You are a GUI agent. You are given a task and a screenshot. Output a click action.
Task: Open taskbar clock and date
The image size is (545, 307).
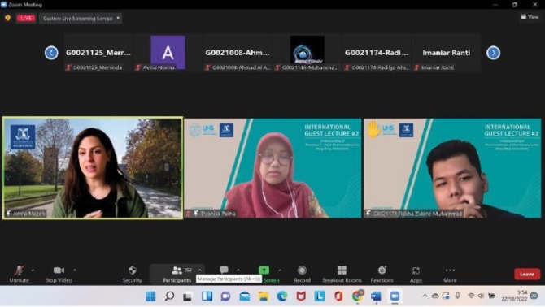pyautogui.click(x=514, y=296)
